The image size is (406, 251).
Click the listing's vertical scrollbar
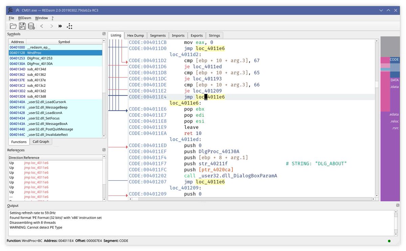(x=377, y=118)
